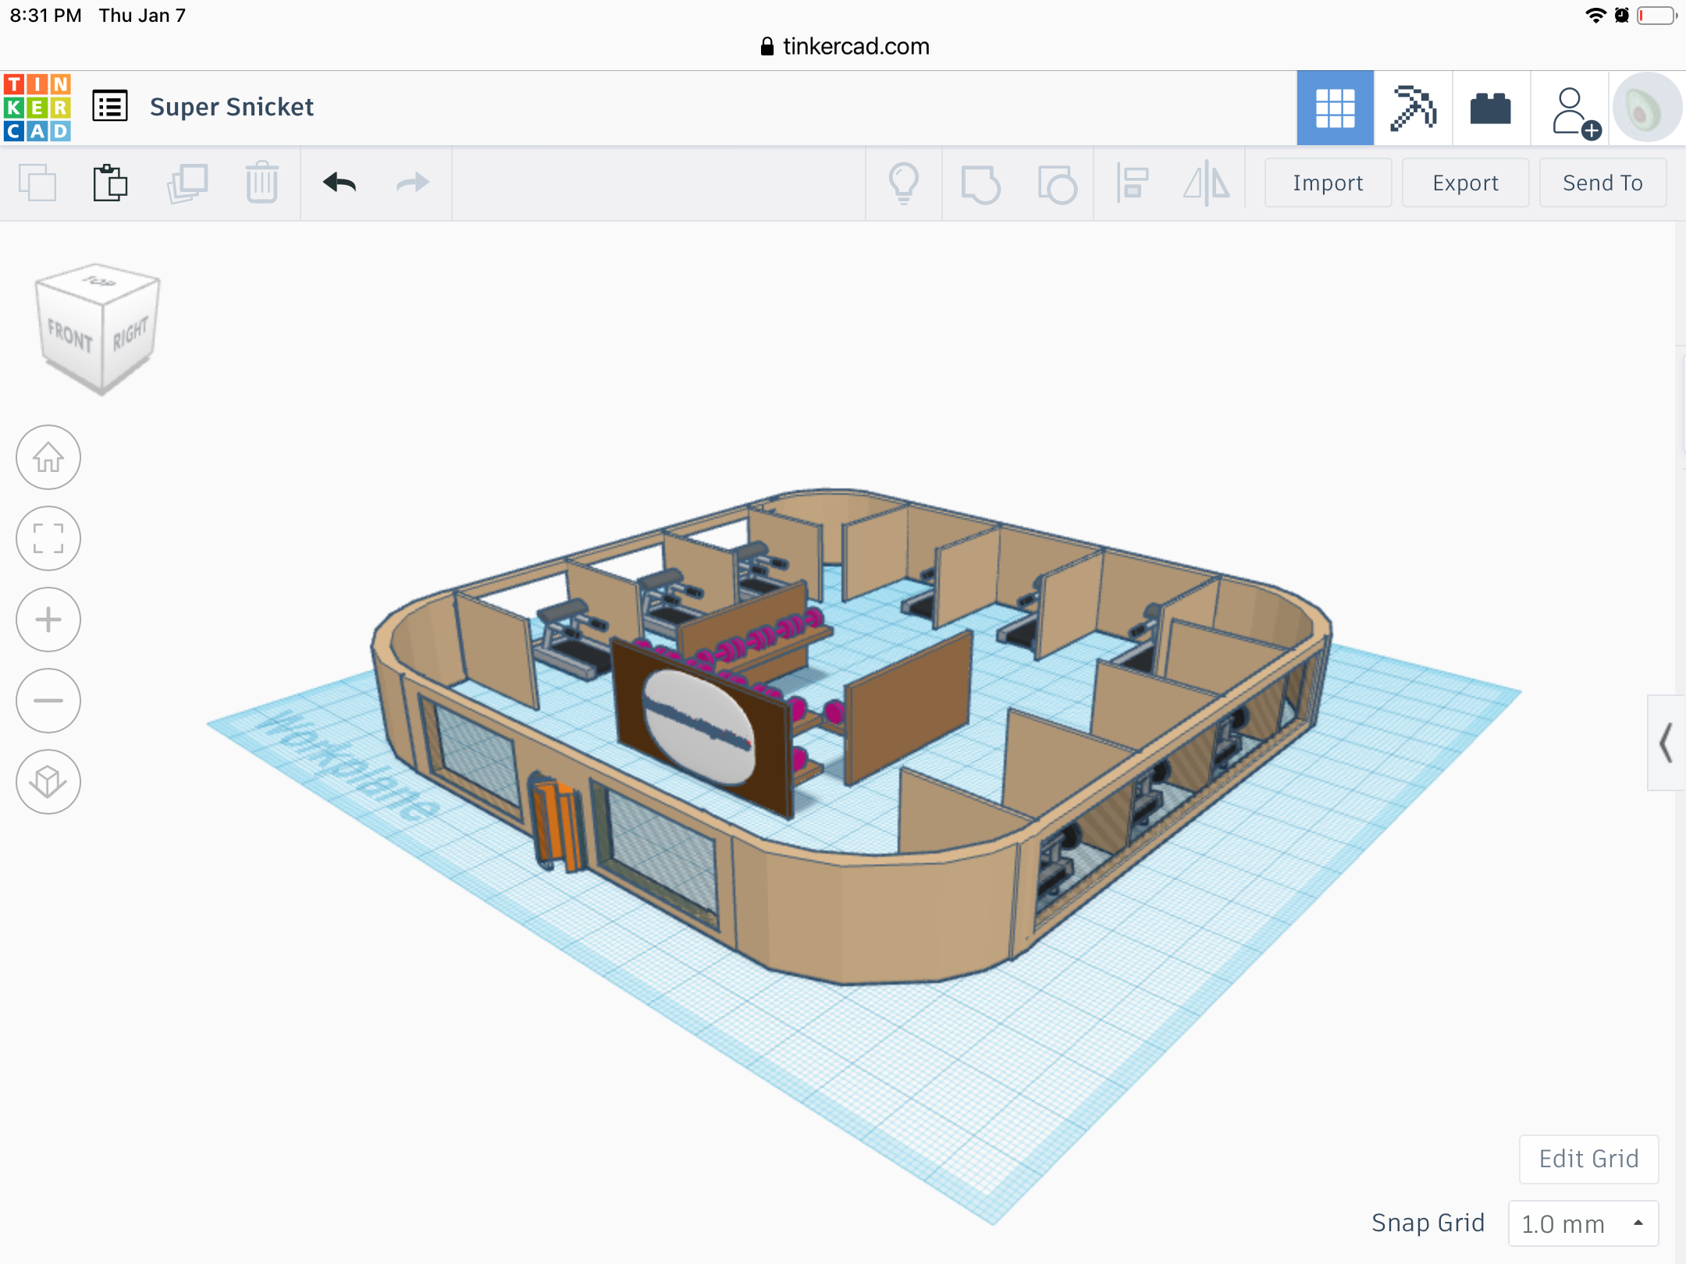Click the Delete trash icon
1686x1264 pixels.
tap(262, 183)
